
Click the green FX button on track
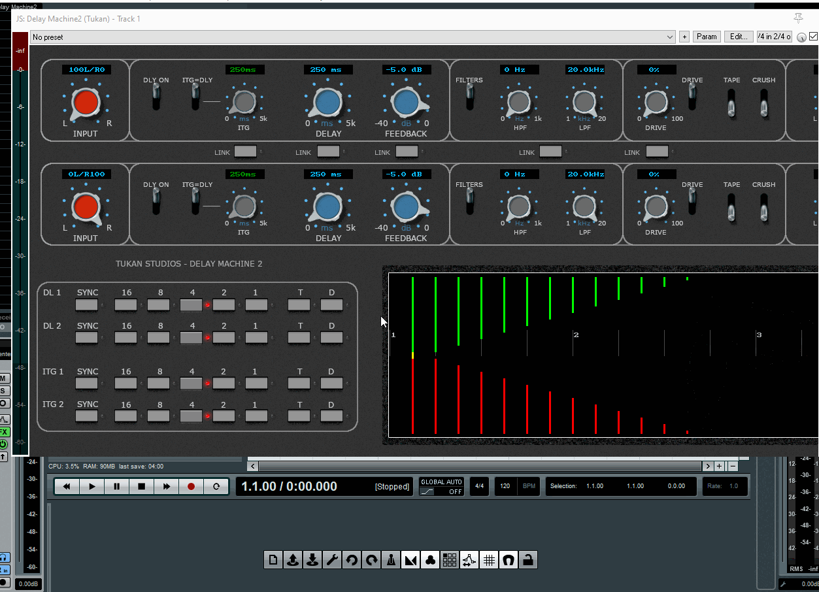(4, 432)
